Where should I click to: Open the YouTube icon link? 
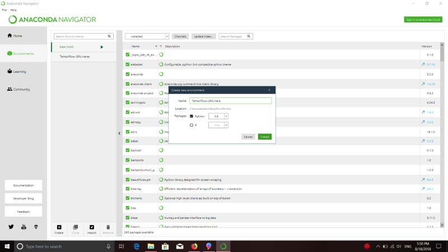coord(24,227)
